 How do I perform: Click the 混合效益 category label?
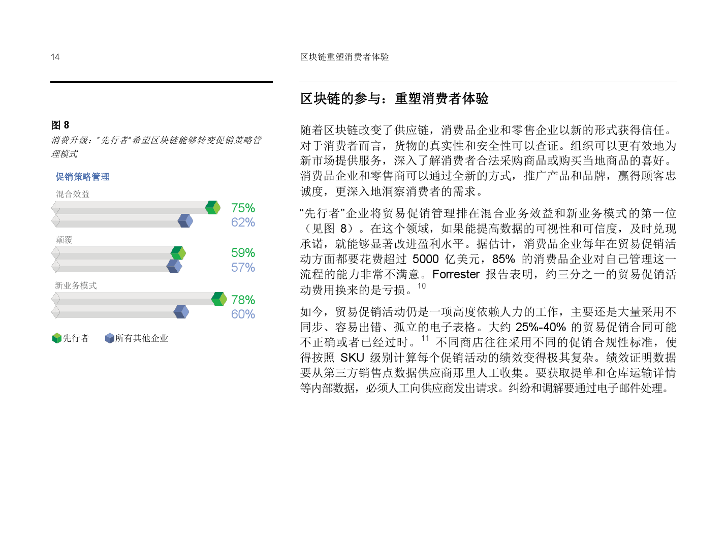(x=73, y=194)
